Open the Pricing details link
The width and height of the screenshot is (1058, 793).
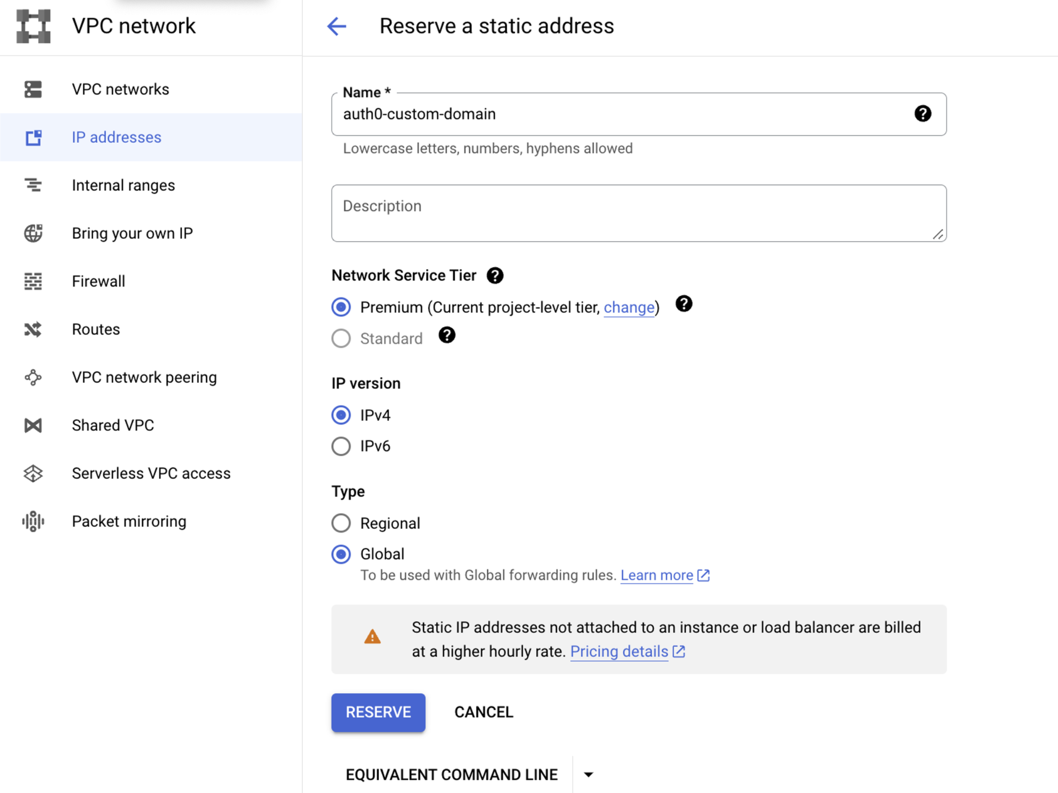pyautogui.click(x=619, y=651)
